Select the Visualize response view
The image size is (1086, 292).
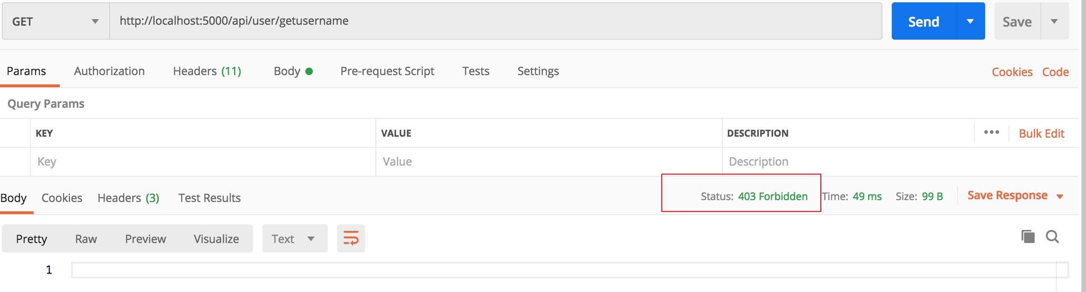(x=216, y=239)
